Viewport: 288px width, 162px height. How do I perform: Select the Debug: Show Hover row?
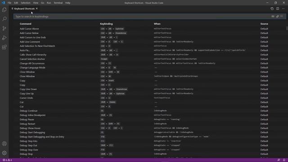point(149,128)
